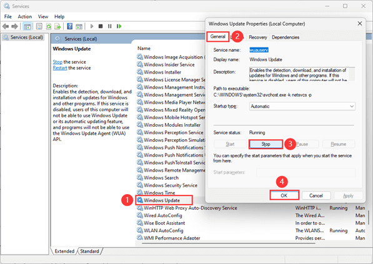This screenshot has width=373, height=264.
Task: Click gear icon of Windows Security Service
Action: click(140, 185)
